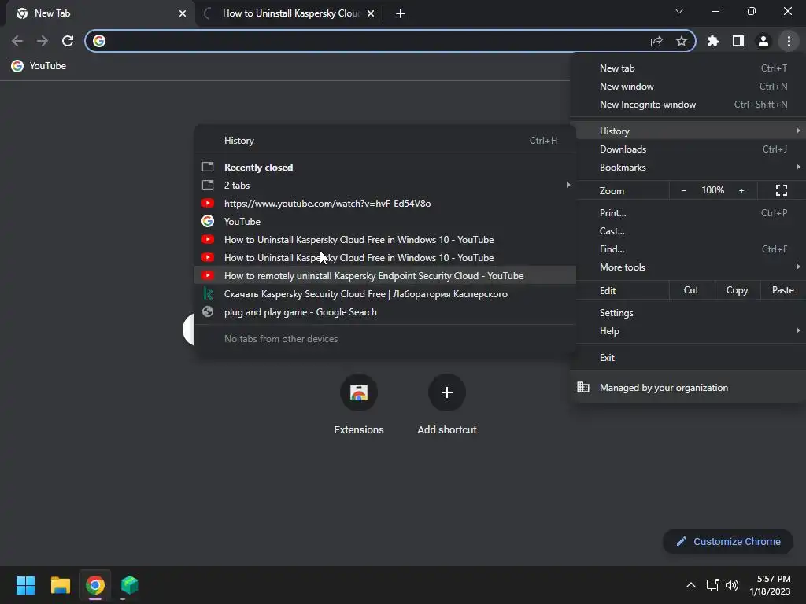Image resolution: width=806 pixels, height=604 pixels.
Task: Reopen first How to Uninstall Kaspersky Cloud entry
Action: (385, 239)
